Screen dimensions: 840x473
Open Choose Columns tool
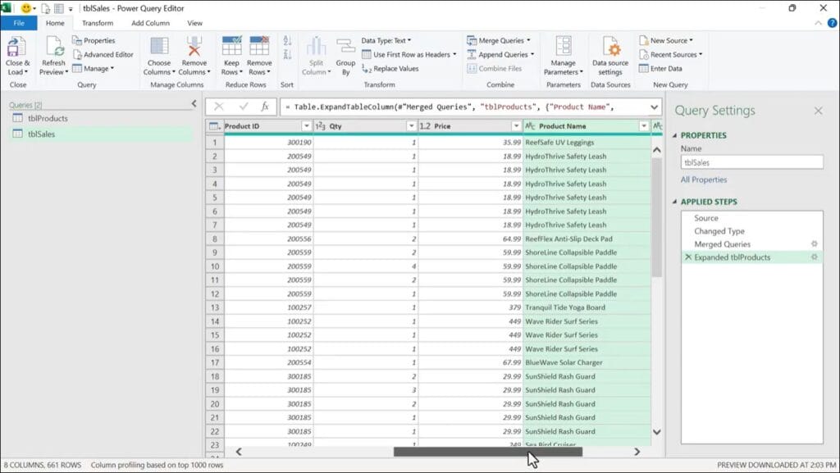click(159, 48)
